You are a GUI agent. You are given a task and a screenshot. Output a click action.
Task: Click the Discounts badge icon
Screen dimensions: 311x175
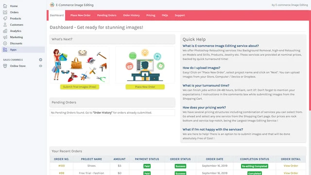point(5,43)
